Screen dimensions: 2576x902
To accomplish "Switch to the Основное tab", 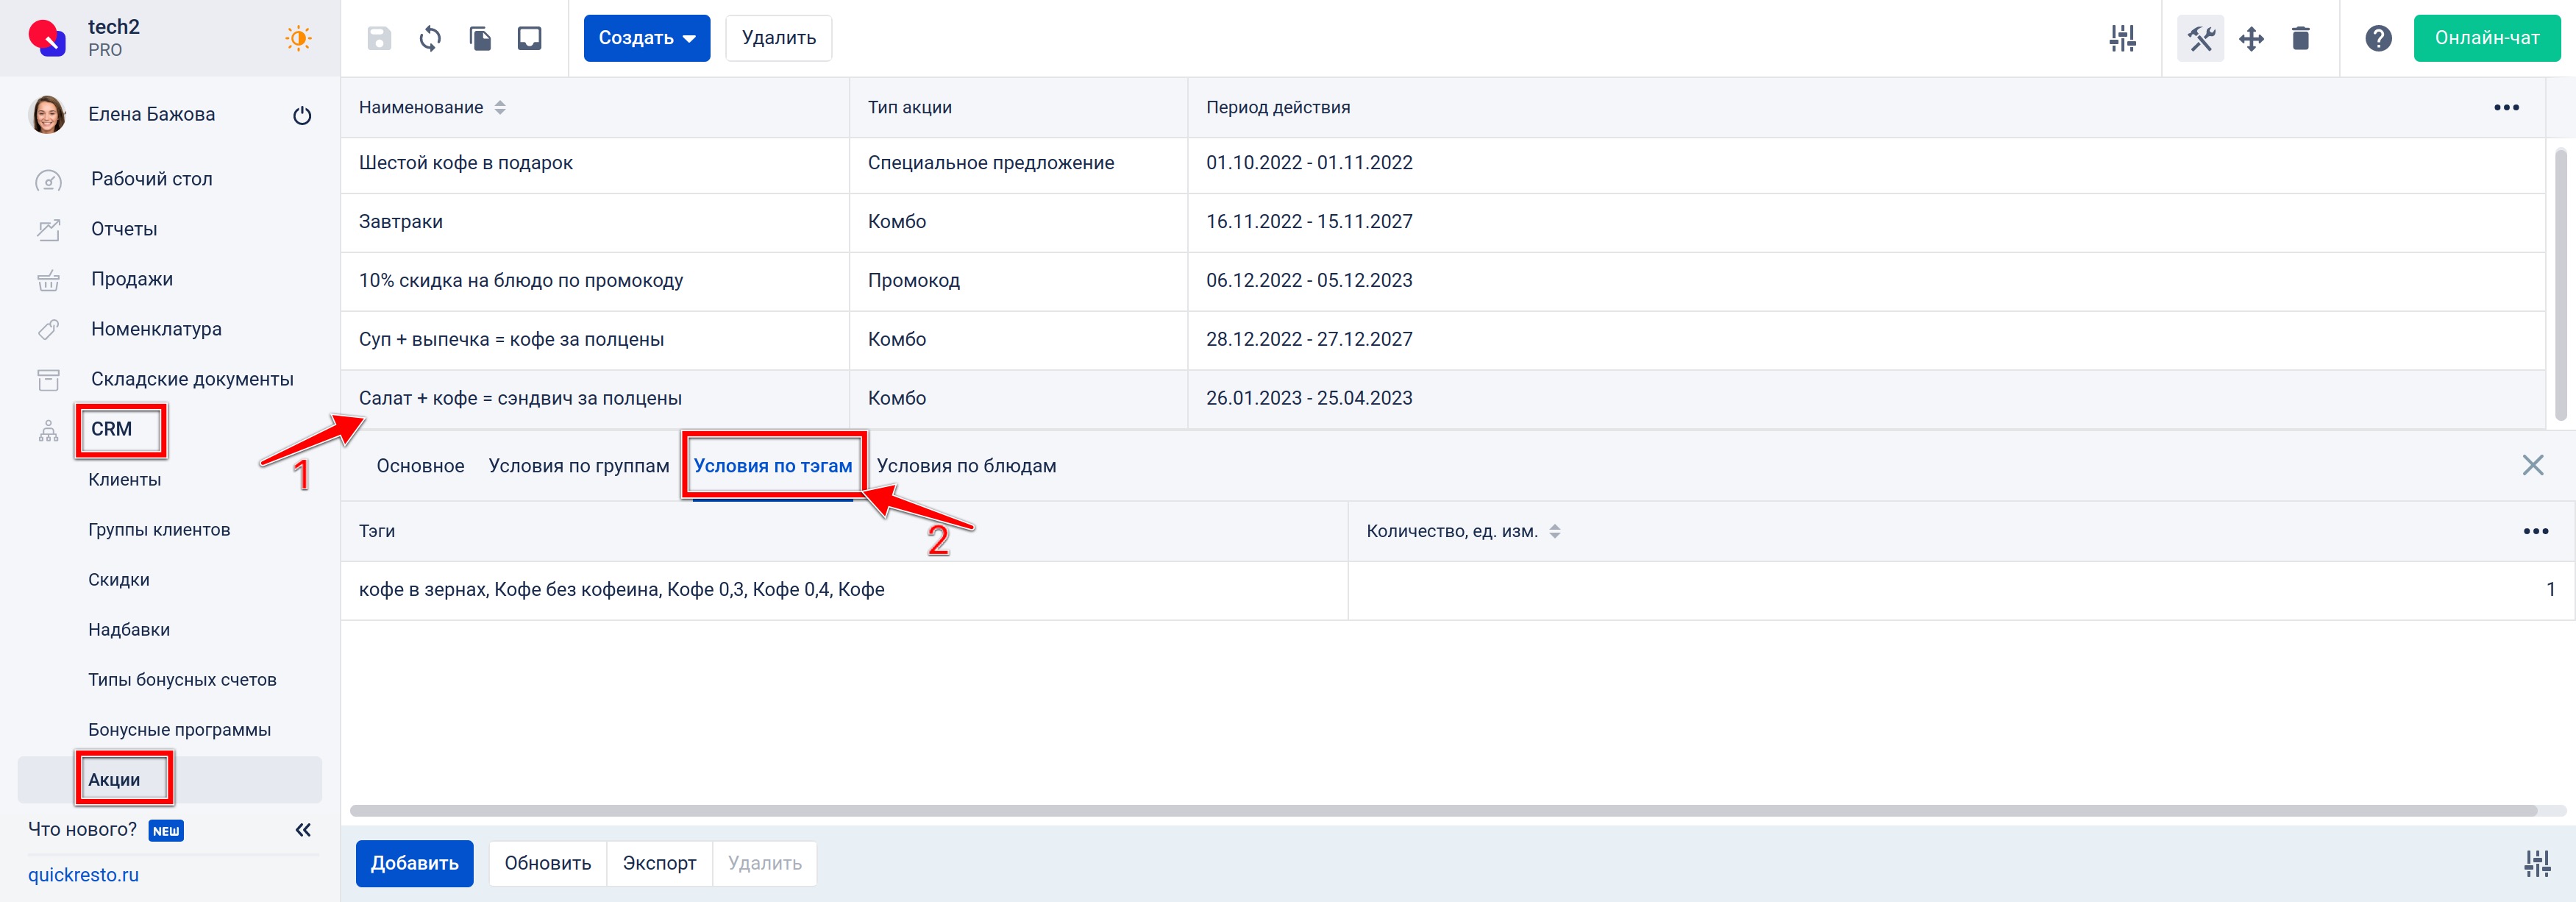I will click(420, 466).
